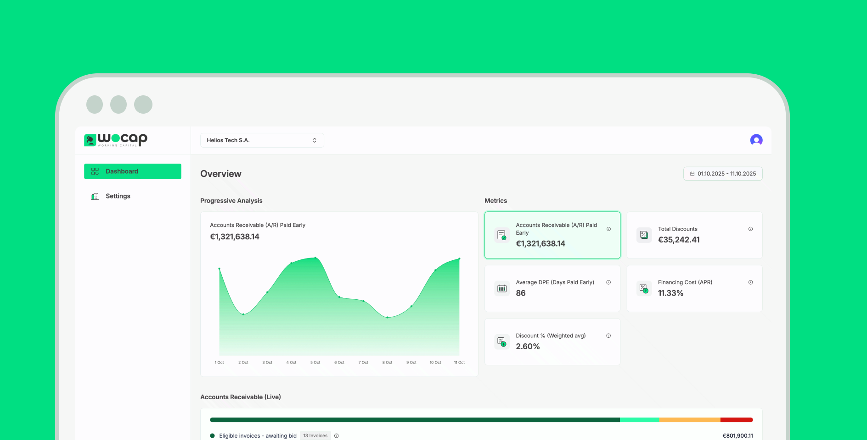Click the 13 Invoices badge
The image size is (867, 440).
315,436
